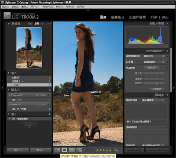Expand the saved preset row side arrow

click(167, 56)
